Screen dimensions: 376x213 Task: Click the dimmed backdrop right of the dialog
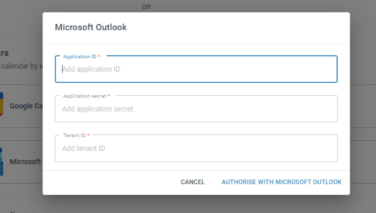[x=363, y=105]
